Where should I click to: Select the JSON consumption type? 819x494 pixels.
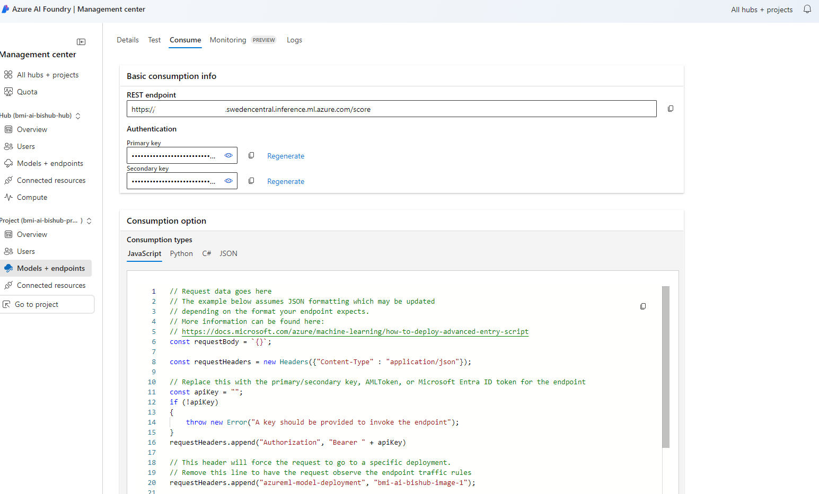tap(228, 253)
